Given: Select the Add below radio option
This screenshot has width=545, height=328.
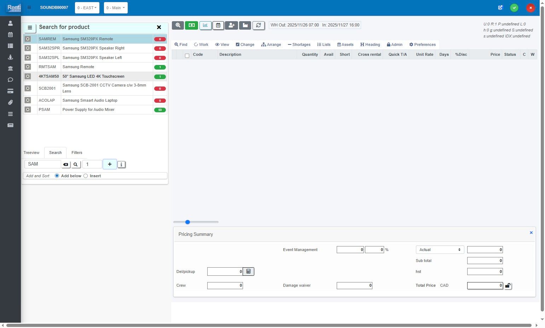Looking at the screenshot, I should (57, 176).
